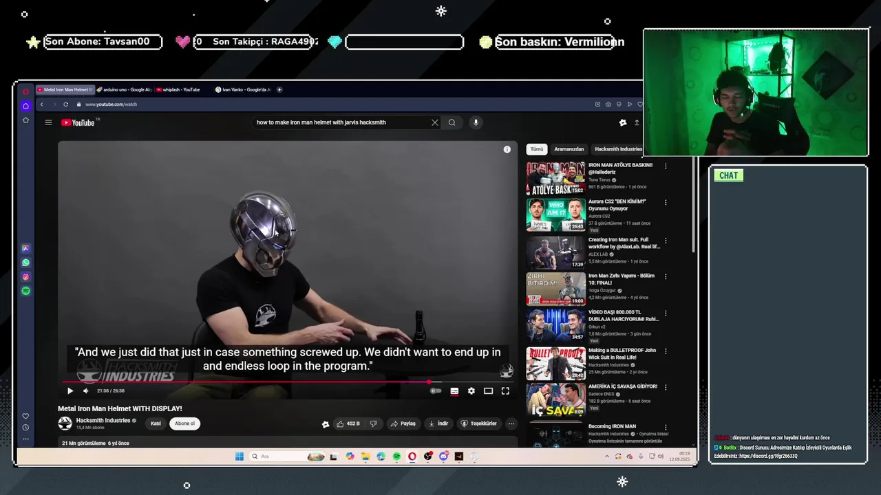Open options menu for Creating Iron Man suit
881x495 pixels.
coord(666,240)
